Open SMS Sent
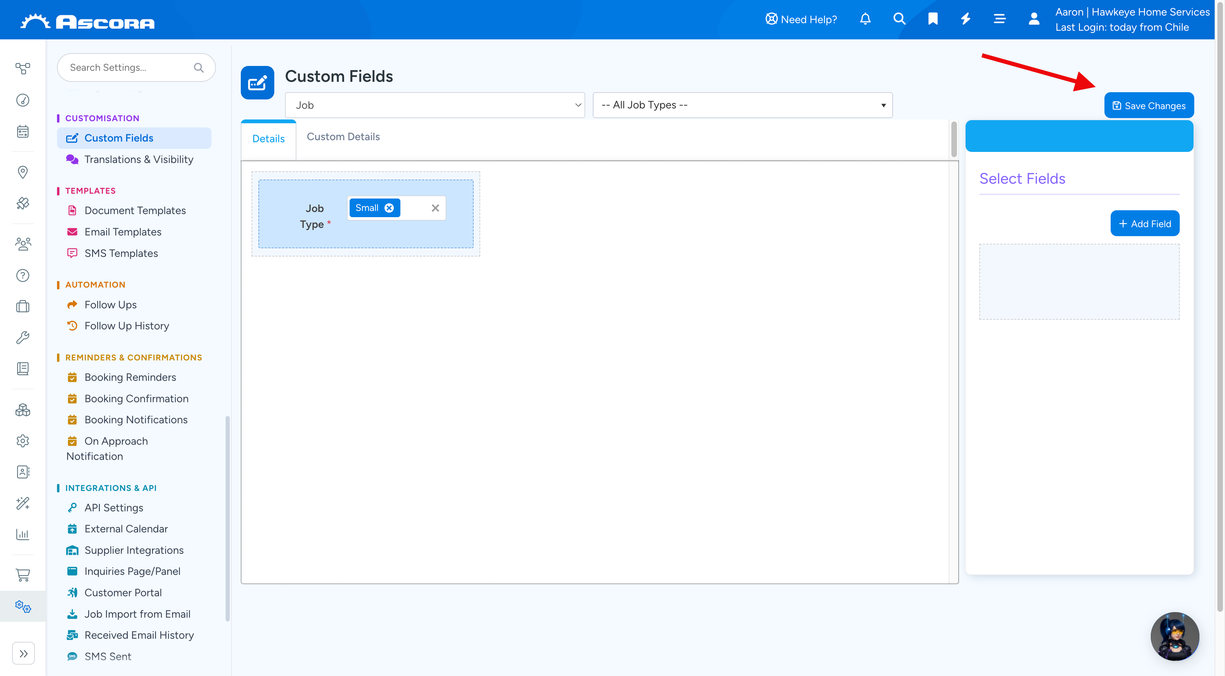Viewport: 1225px width, 676px height. click(x=99, y=657)
